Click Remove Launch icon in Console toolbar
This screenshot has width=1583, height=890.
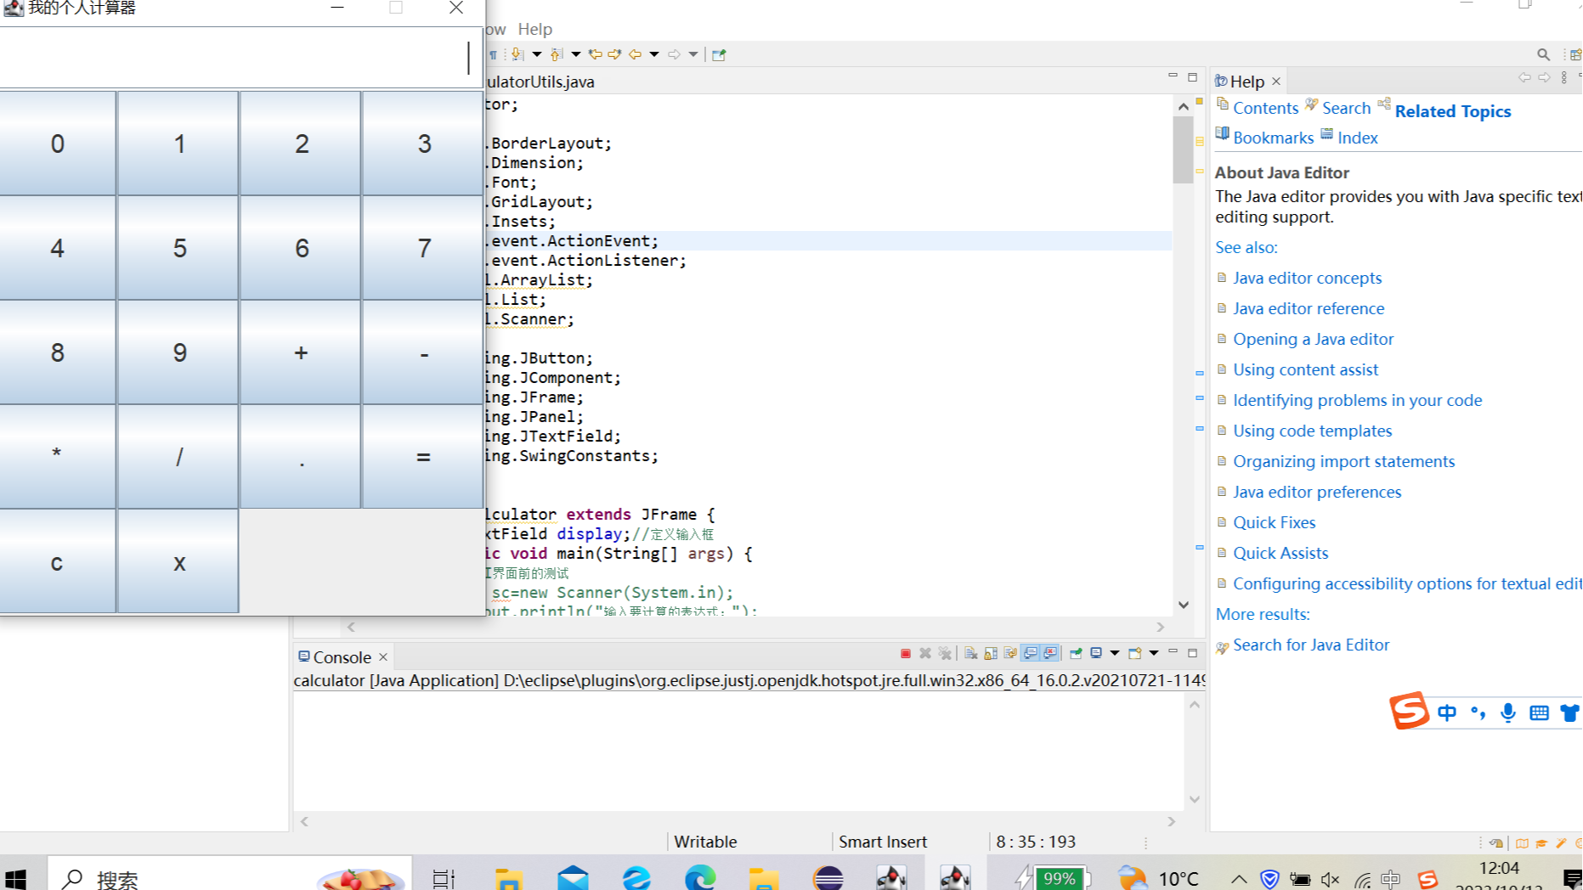pyautogui.click(x=925, y=654)
